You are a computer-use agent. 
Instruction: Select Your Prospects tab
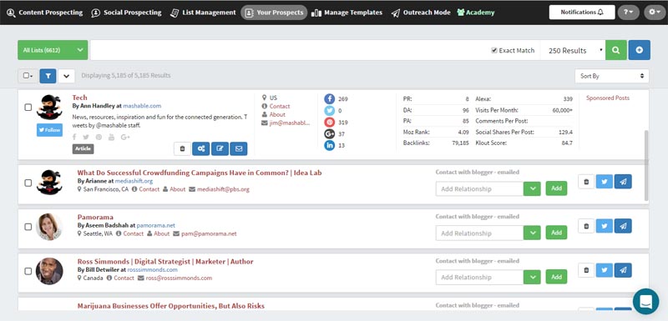pyautogui.click(x=274, y=13)
